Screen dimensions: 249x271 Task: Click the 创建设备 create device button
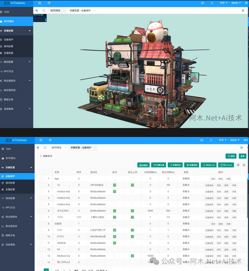(158, 165)
